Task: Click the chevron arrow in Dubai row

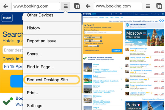Action: click(121, 79)
